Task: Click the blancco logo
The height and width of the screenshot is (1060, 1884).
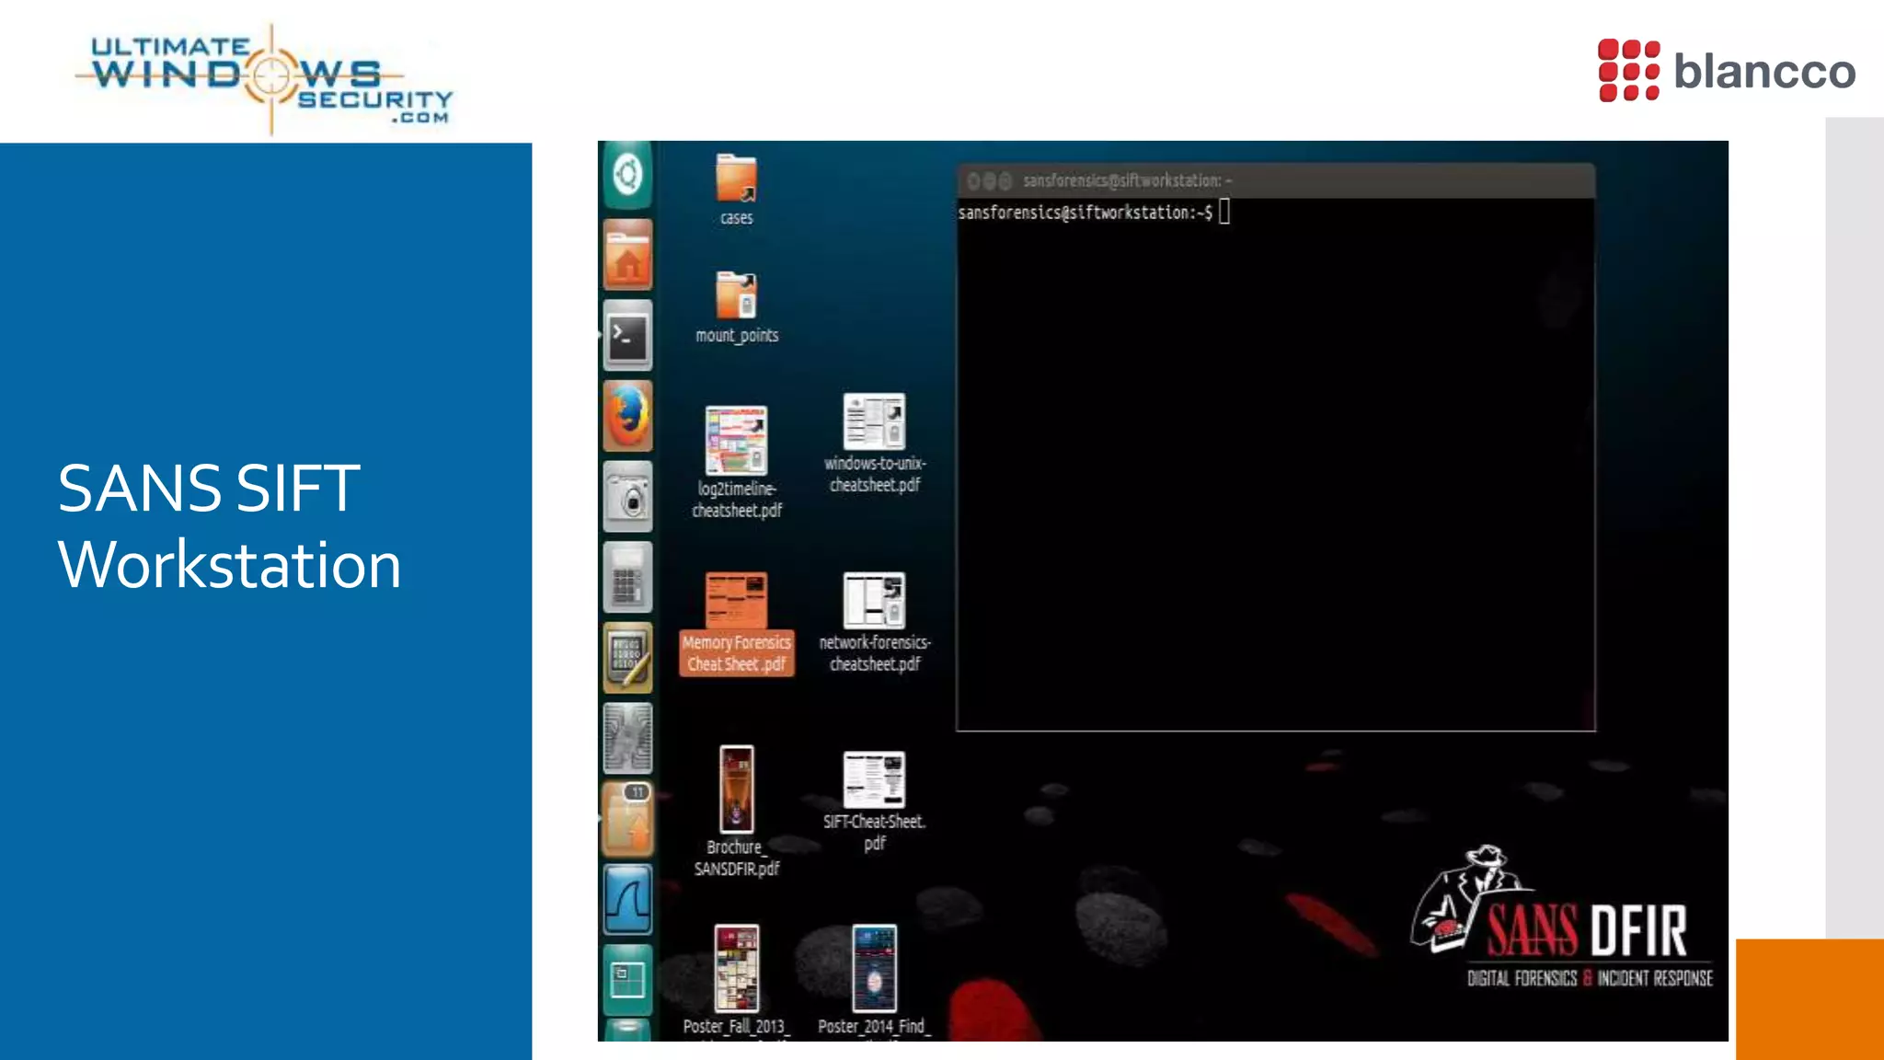Action: [1727, 70]
